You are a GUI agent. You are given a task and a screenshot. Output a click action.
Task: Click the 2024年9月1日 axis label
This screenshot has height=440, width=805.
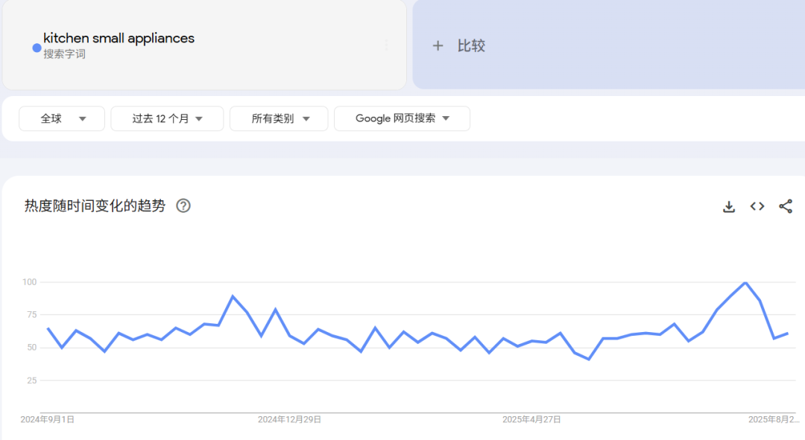pos(48,420)
